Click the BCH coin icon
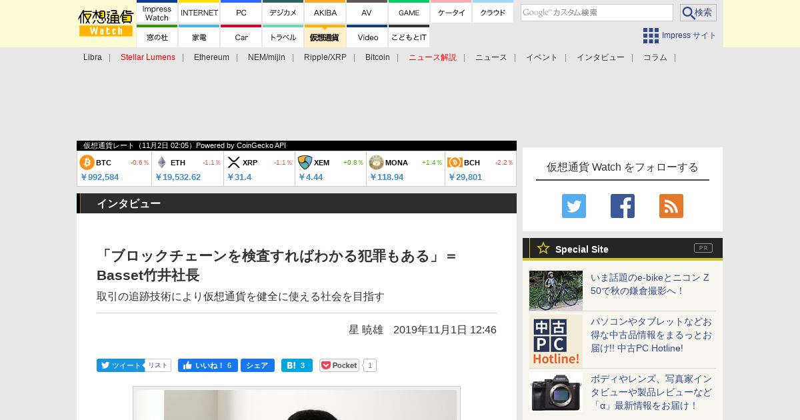 (455, 163)
